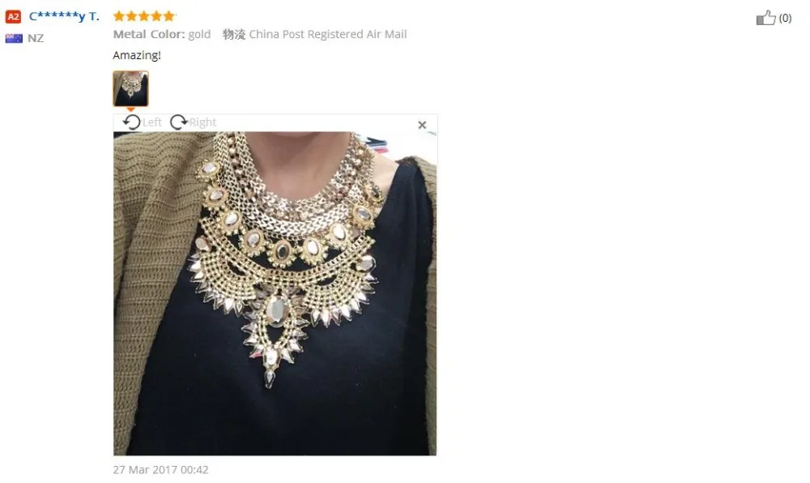Screen dimensions: 810x483
Task: Click the "Right" rotate label
Action: pos(202,122)
